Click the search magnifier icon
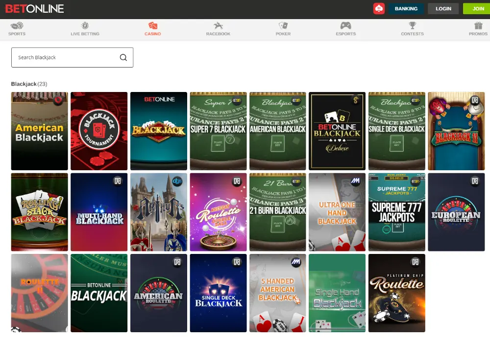Screen dimensions: 490x342 [x=123, y=57]
